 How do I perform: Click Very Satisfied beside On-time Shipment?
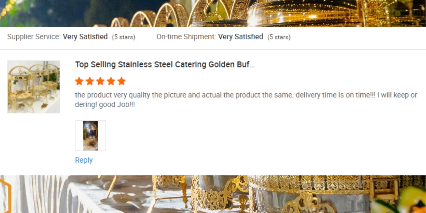[241, 37]
